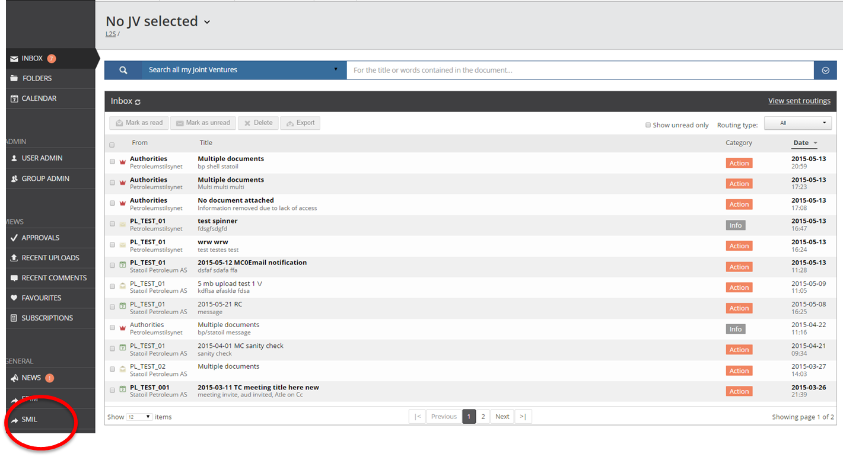Enable the Show unread only checkbox

(x=648, y=125)
